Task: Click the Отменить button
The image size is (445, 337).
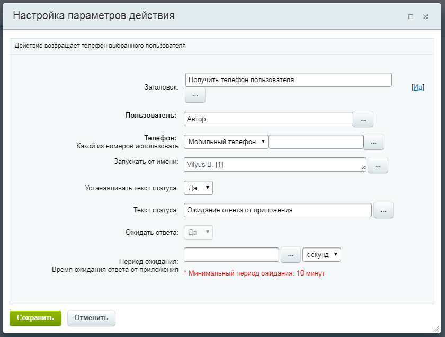Action: coord(91,318)
